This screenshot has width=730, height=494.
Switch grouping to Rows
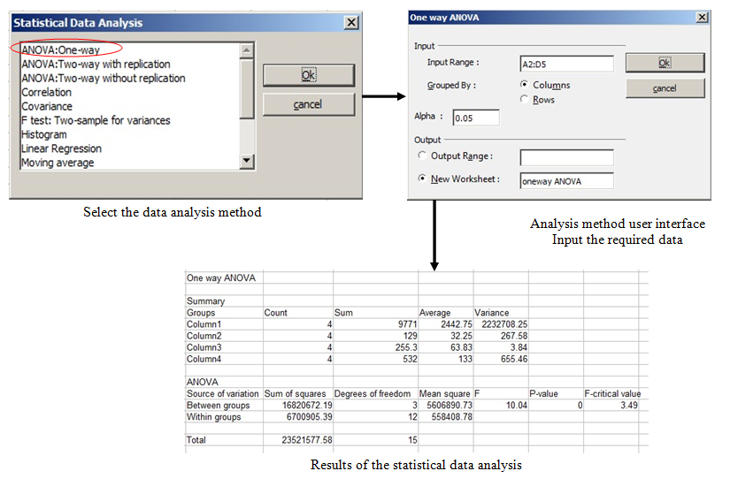coord(525,100)
